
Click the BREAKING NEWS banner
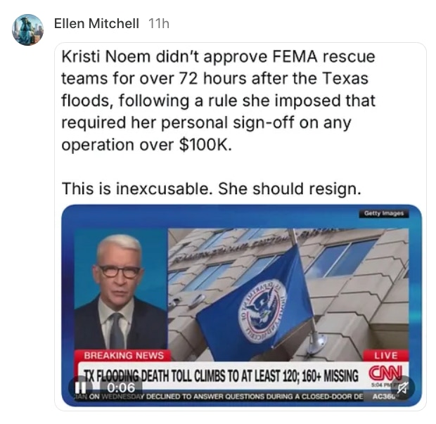(x=124, y=356)
